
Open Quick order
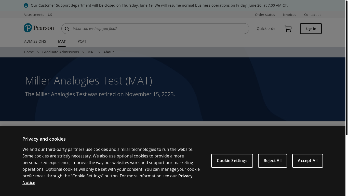266,29
